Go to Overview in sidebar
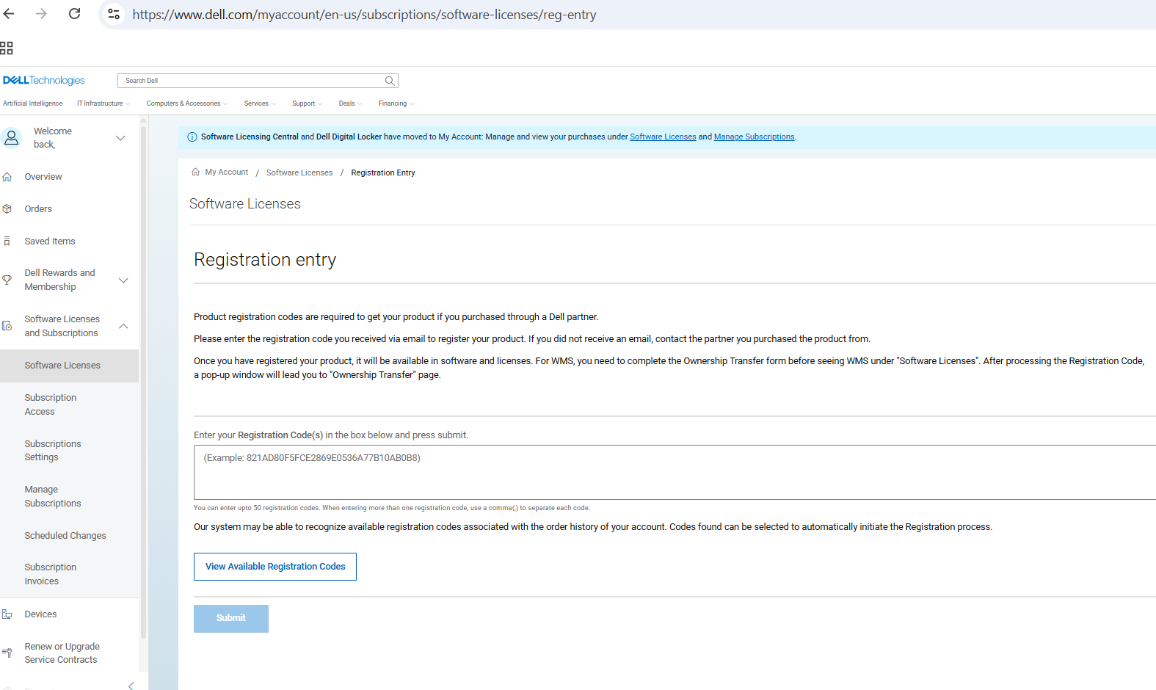 [x=43, y=177]
